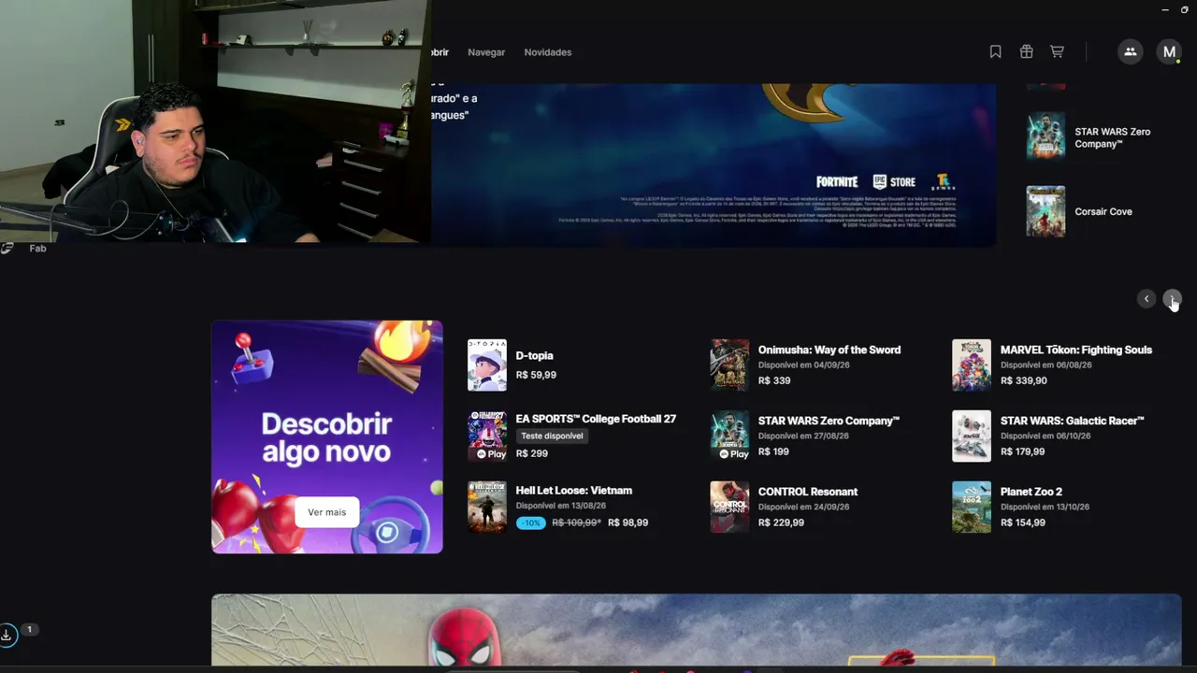
Task: Open the friends list icon
Action: pyautogui.click(x=1130, y=52)
